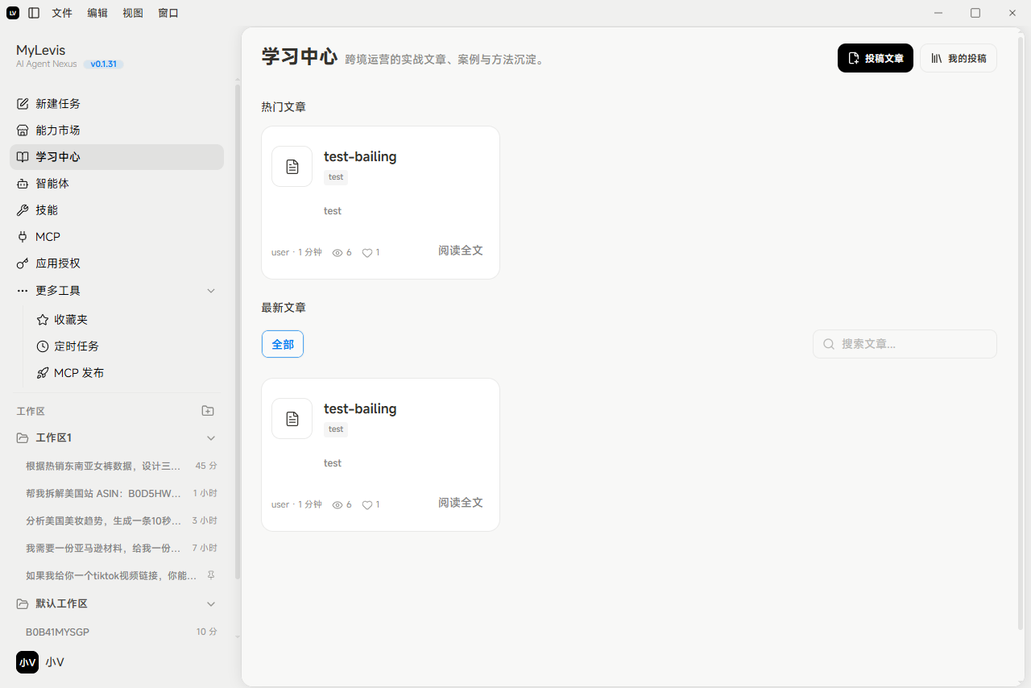Screen dimensions: 1031x688
Task: Click the 搜索文章 input field
Action: (x=905, y=344)
